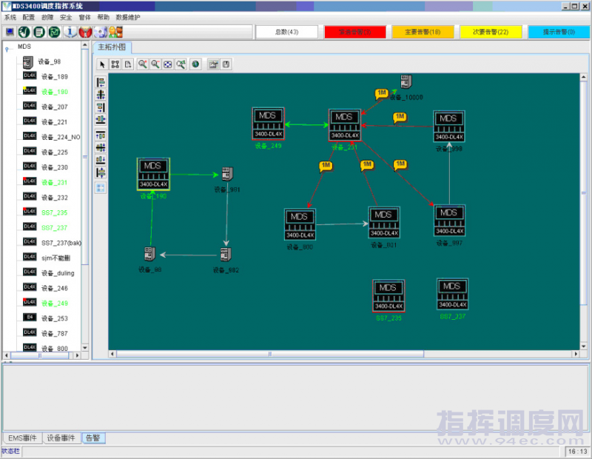
Task: Click the zoom out magnifier tool
Action: pos(155,64)
